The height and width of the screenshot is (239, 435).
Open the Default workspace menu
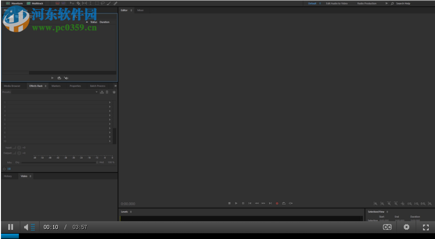coord(320,3)
